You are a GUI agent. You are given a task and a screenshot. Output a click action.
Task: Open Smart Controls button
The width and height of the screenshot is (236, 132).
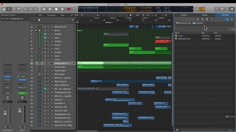25,9
